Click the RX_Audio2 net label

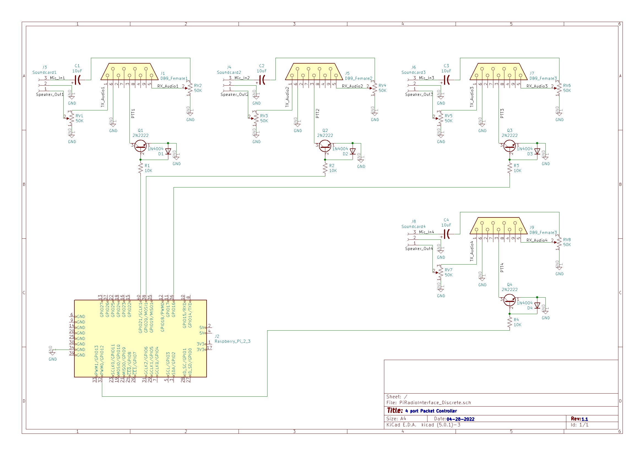(352, 86)
